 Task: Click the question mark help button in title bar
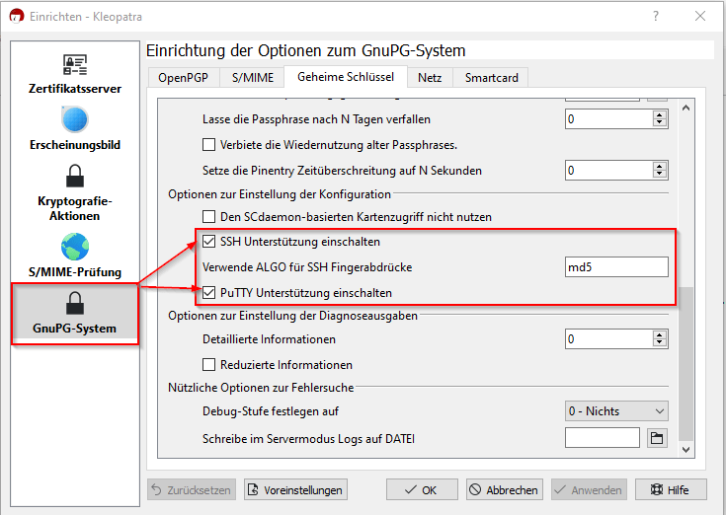(x=653, y=16)
